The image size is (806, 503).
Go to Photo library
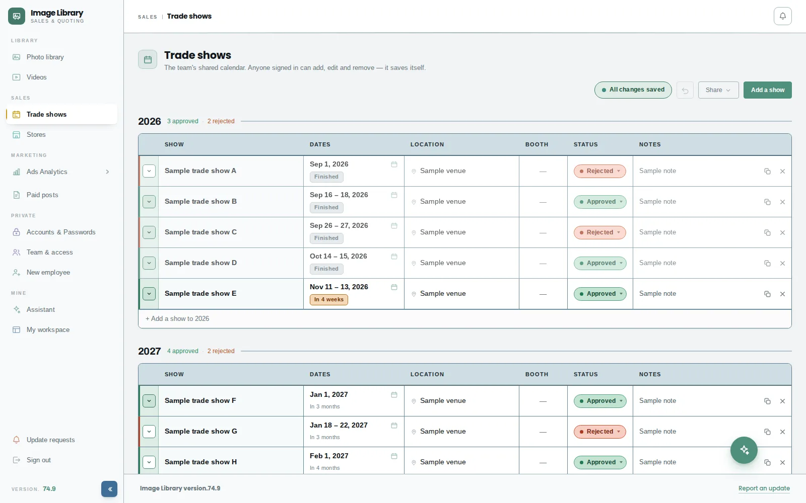61,57
